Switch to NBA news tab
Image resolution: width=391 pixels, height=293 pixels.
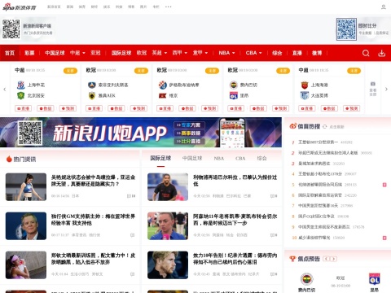coord(219,158)
